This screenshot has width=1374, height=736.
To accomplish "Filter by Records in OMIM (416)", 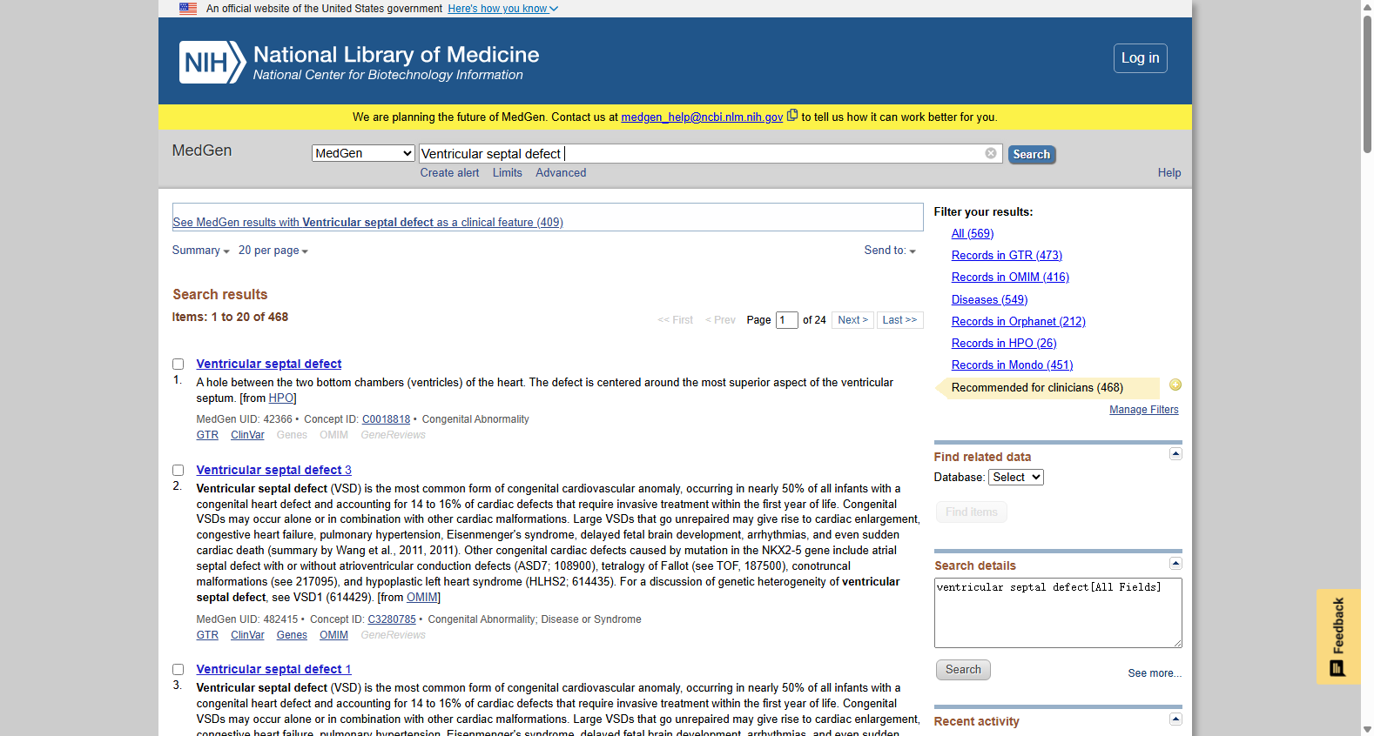I will pos(1010,278).
